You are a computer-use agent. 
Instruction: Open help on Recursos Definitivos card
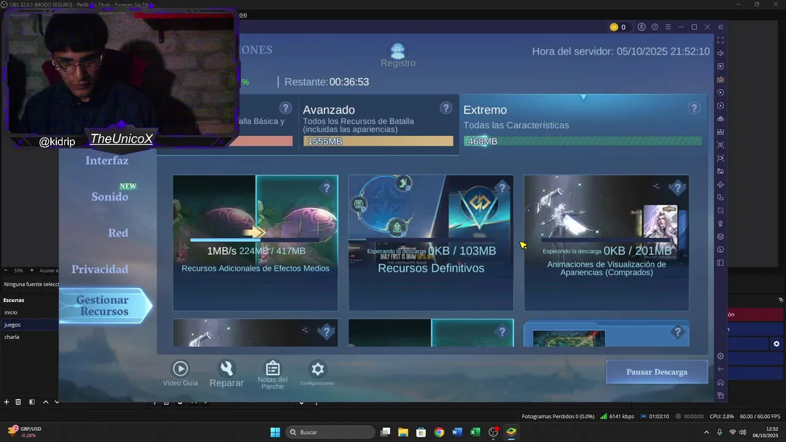tap(502, 187)
